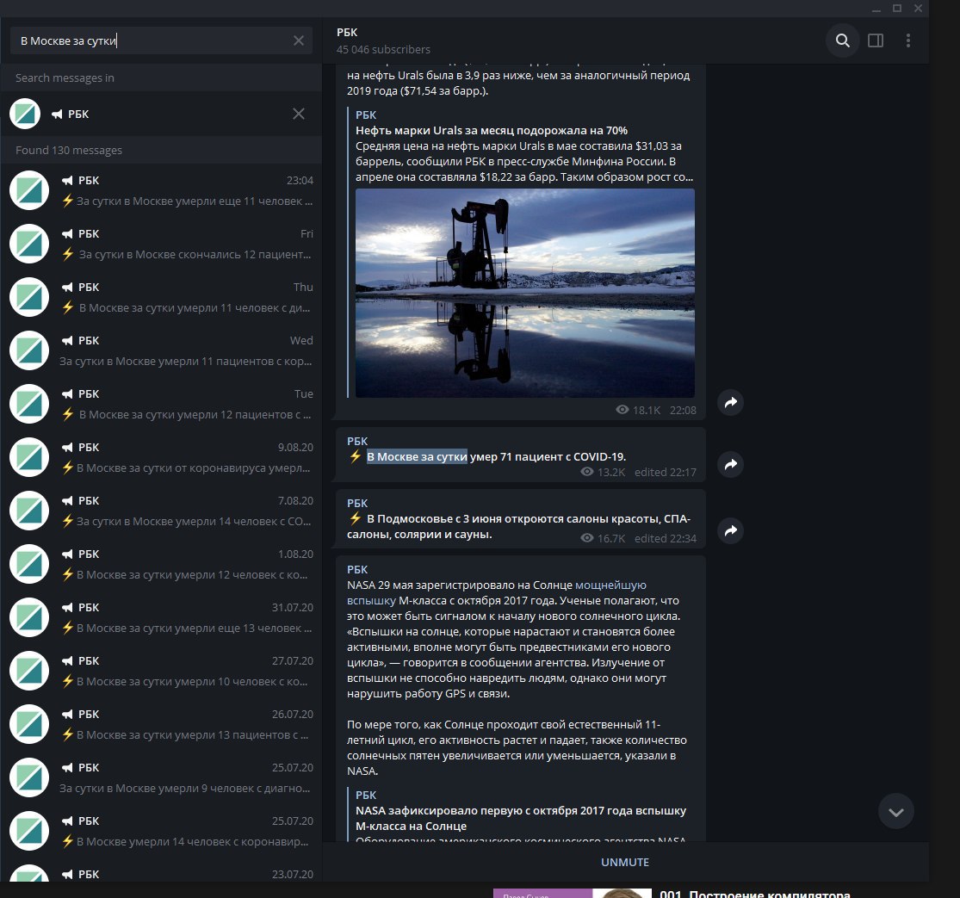Image resolution: width=960 pixels, height=898 pixels.
Task: Click view count 13.2K on COVID message
Action: point(603,472)
